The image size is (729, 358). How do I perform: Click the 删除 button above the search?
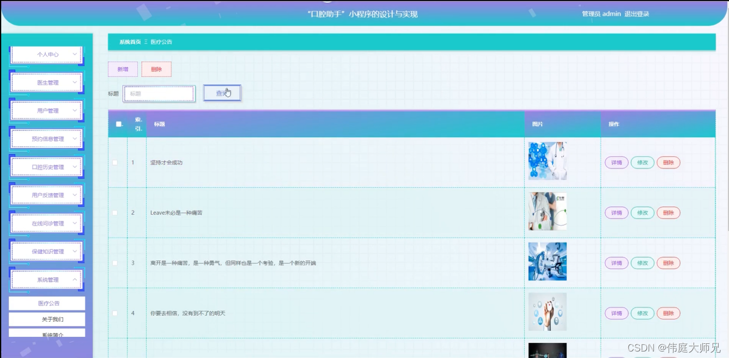coord(156,69)
